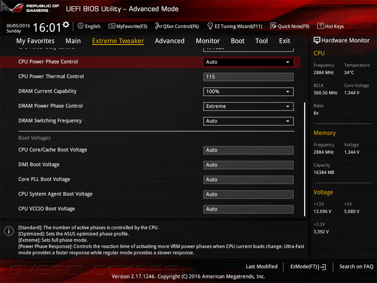Viewport: 377px width, 283px height.
Task: Click the CPU Ratio 8x value
Action: [x=316, y=113]
